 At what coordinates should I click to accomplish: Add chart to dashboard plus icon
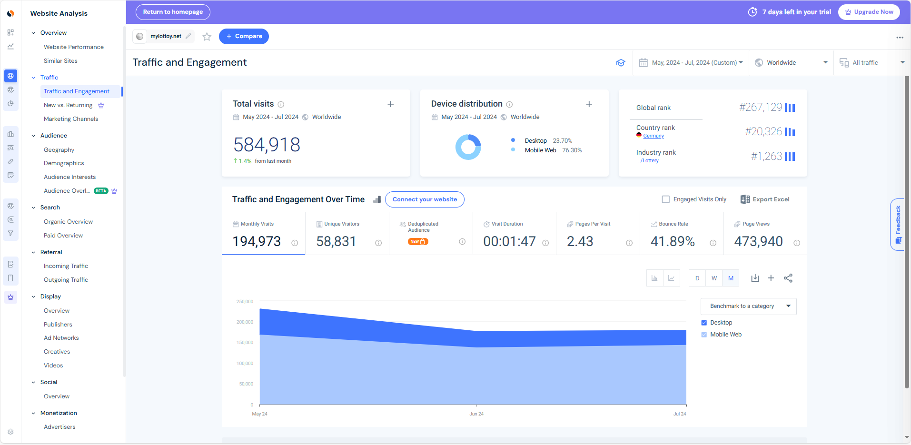point(771,278)
